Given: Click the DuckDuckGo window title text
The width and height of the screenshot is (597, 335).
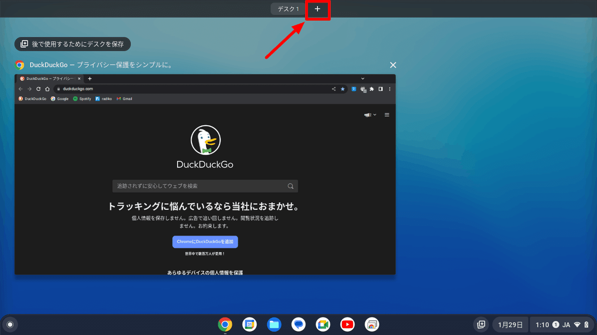Looking at the screenshot, I should 101,65.
